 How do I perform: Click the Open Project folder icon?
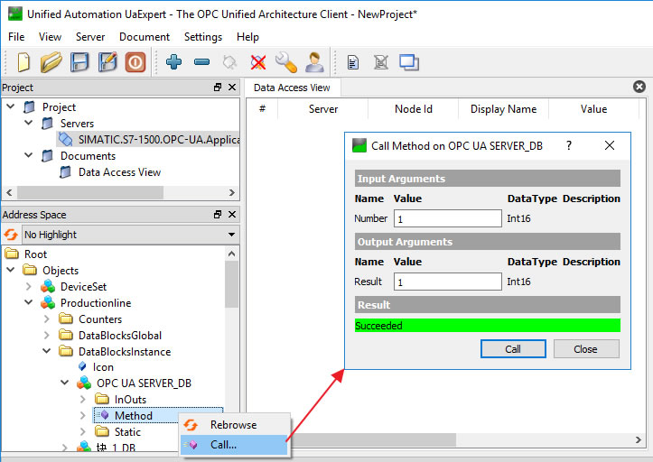[x=51, y=62]
